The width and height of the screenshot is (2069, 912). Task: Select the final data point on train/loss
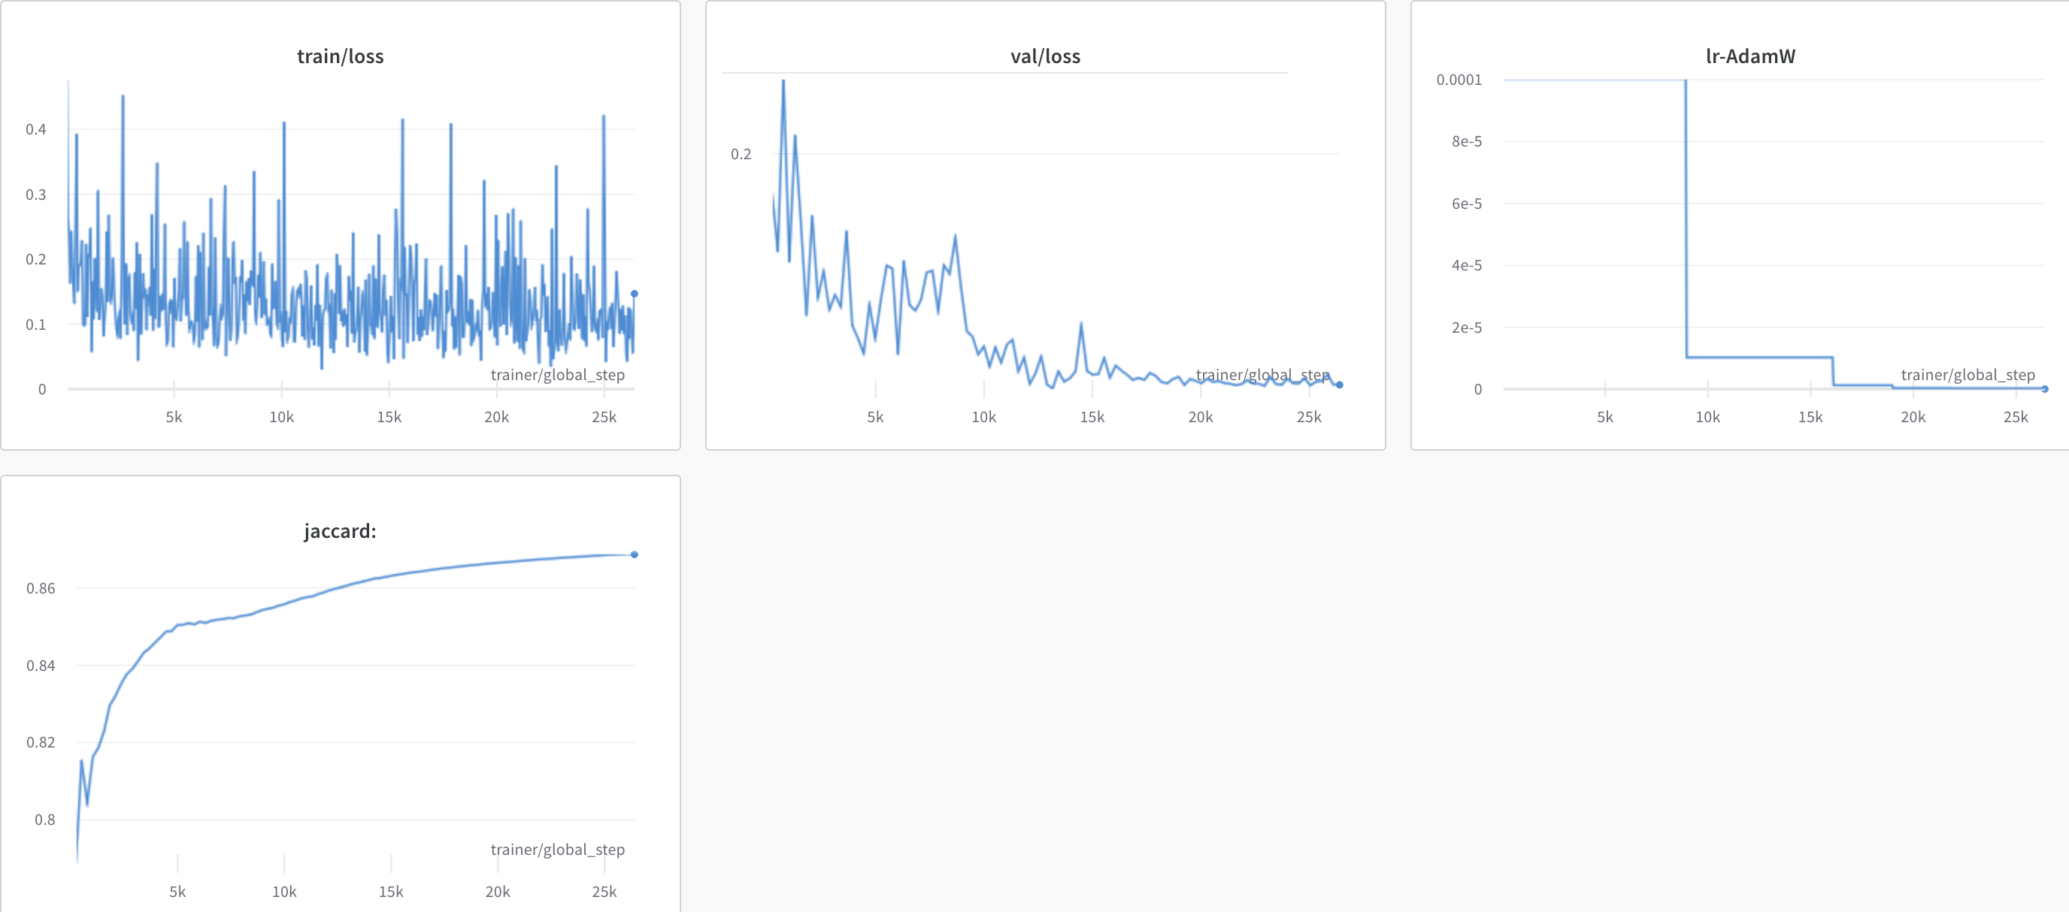(635, 294)
